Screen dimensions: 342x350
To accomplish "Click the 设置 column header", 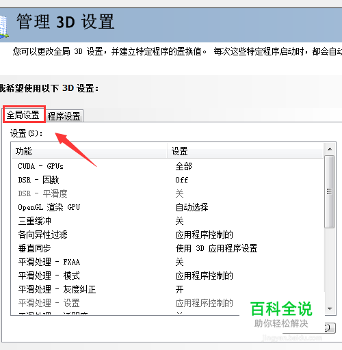I will click(246, 151).
